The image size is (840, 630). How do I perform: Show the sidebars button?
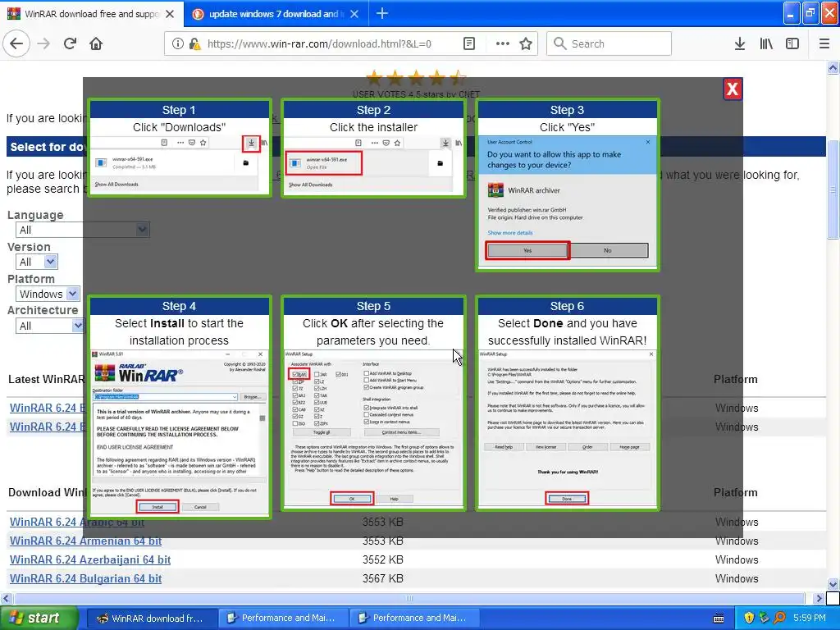coord(792,44)
